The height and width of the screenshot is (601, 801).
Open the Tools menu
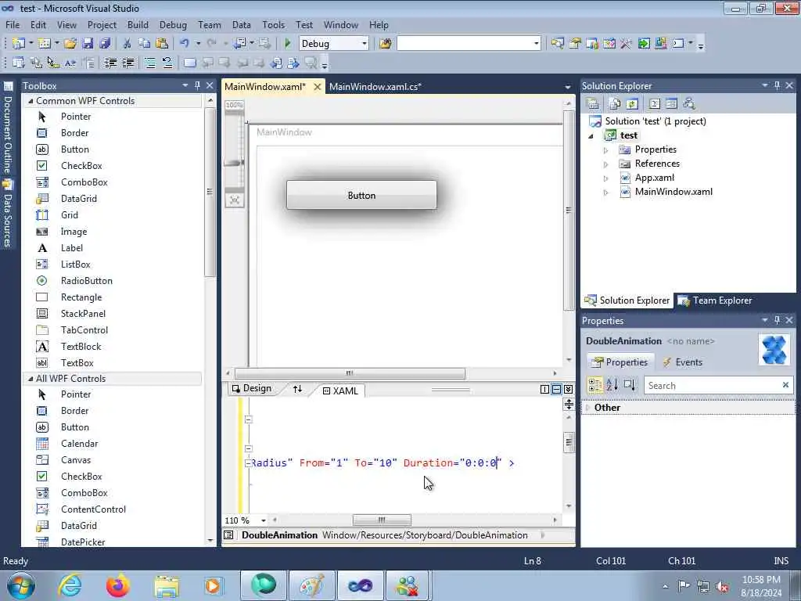pos(273,24)
